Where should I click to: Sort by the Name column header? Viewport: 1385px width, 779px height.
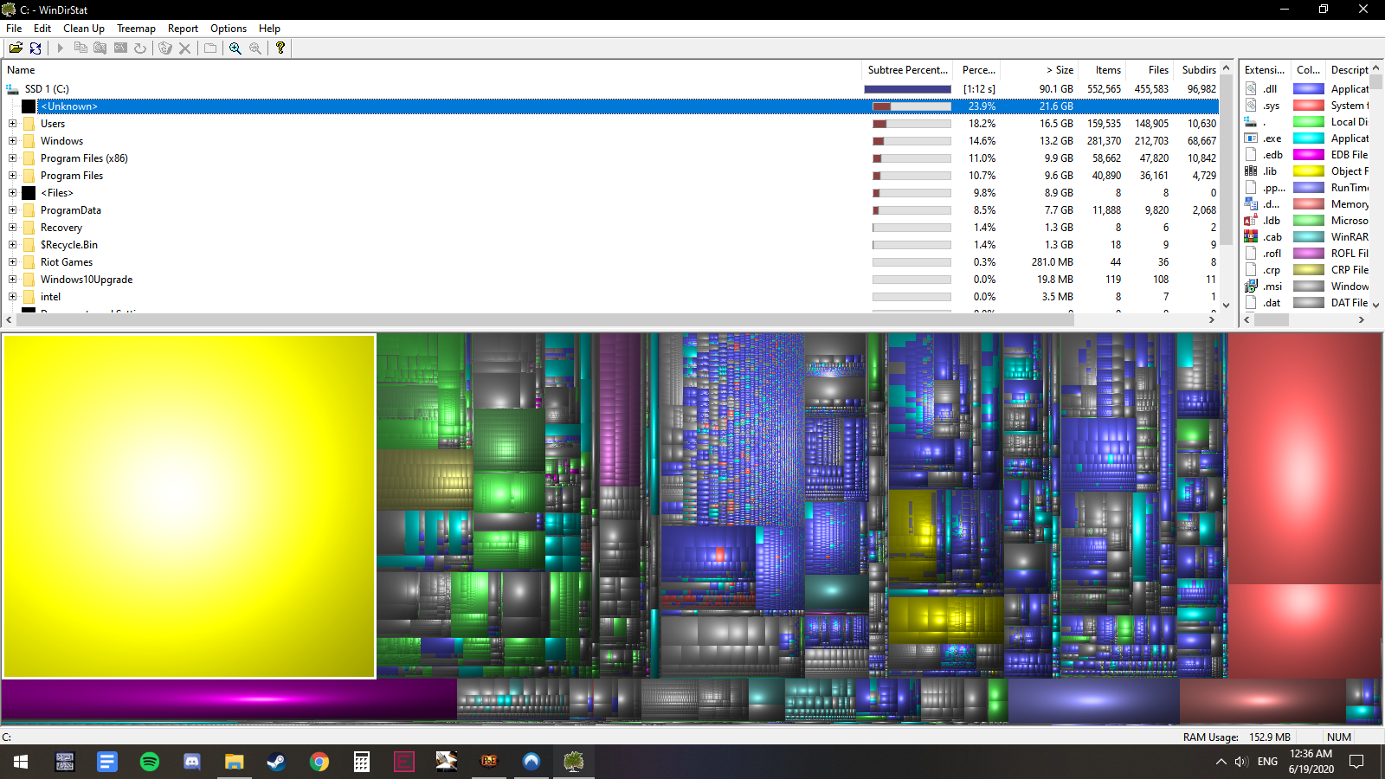tap(432, 70)
